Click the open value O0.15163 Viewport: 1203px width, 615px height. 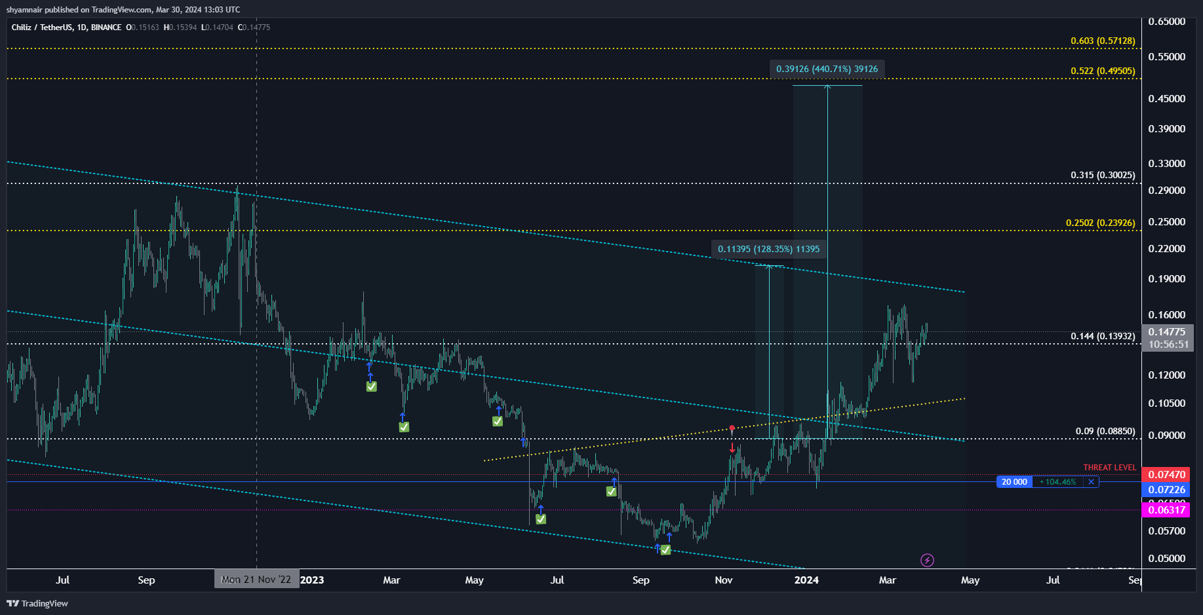pyautogui.click(x=142, y=28)
